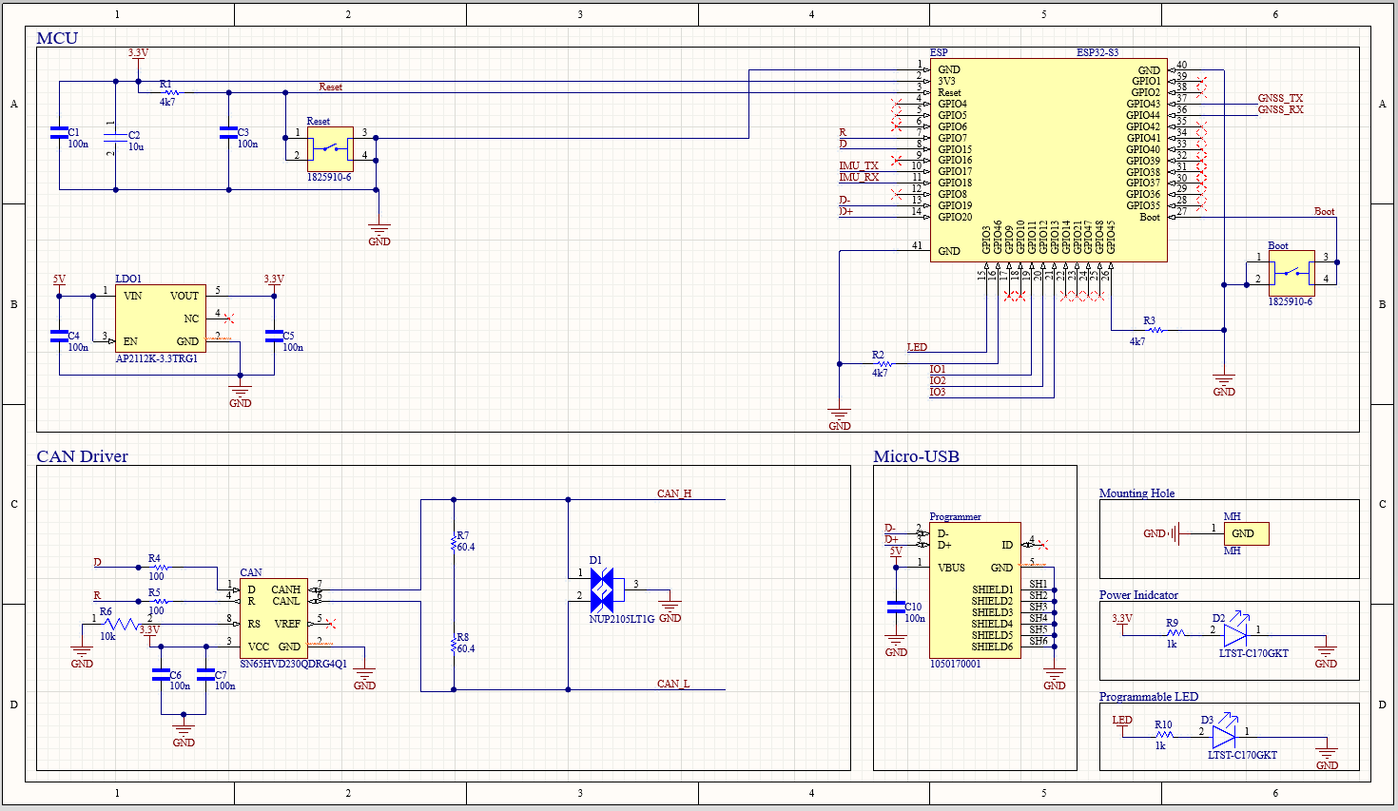Select capacitor C2 10u symbol

[116, 141]
